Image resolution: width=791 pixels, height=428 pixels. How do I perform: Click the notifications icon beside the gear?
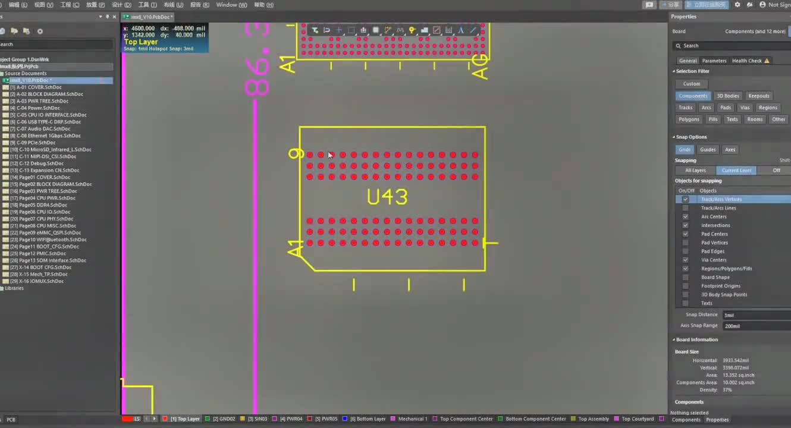pos(750,5)
